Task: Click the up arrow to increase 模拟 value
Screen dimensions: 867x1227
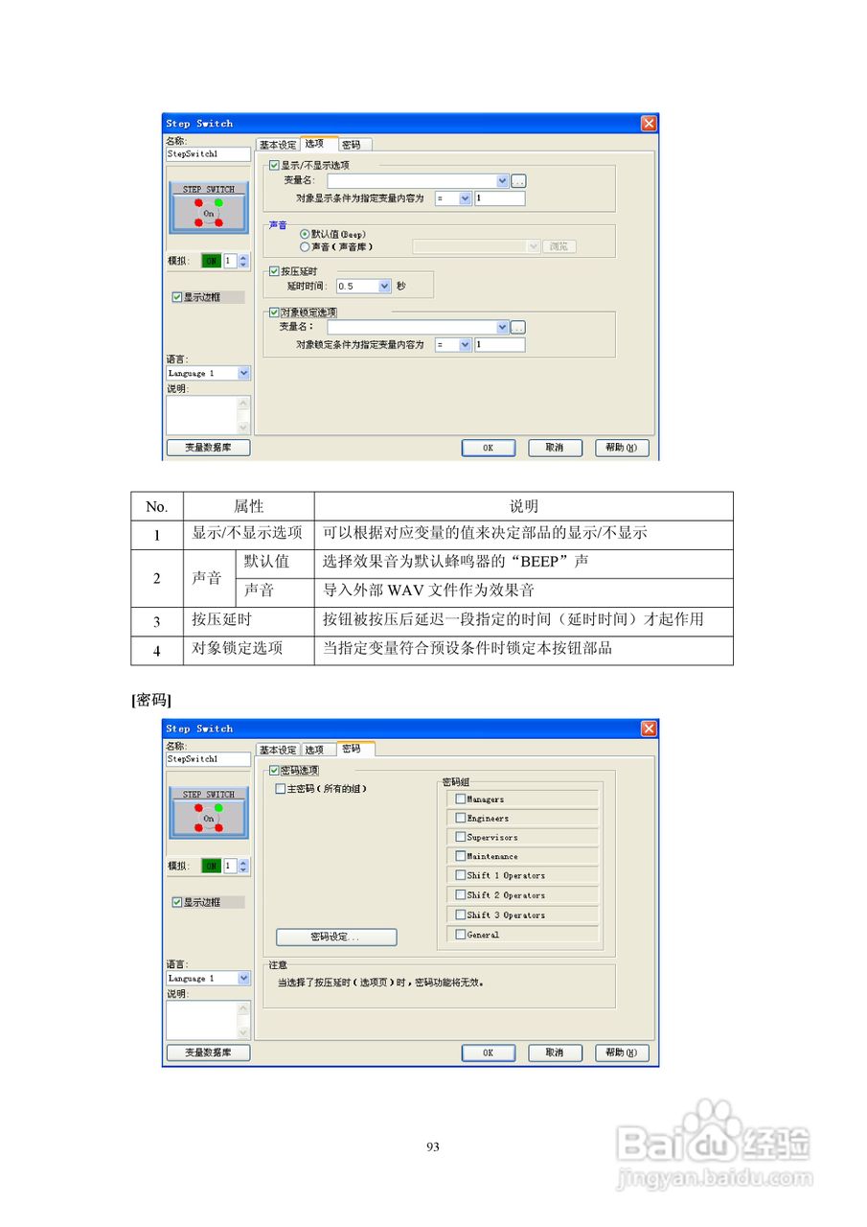Action: 245,257
